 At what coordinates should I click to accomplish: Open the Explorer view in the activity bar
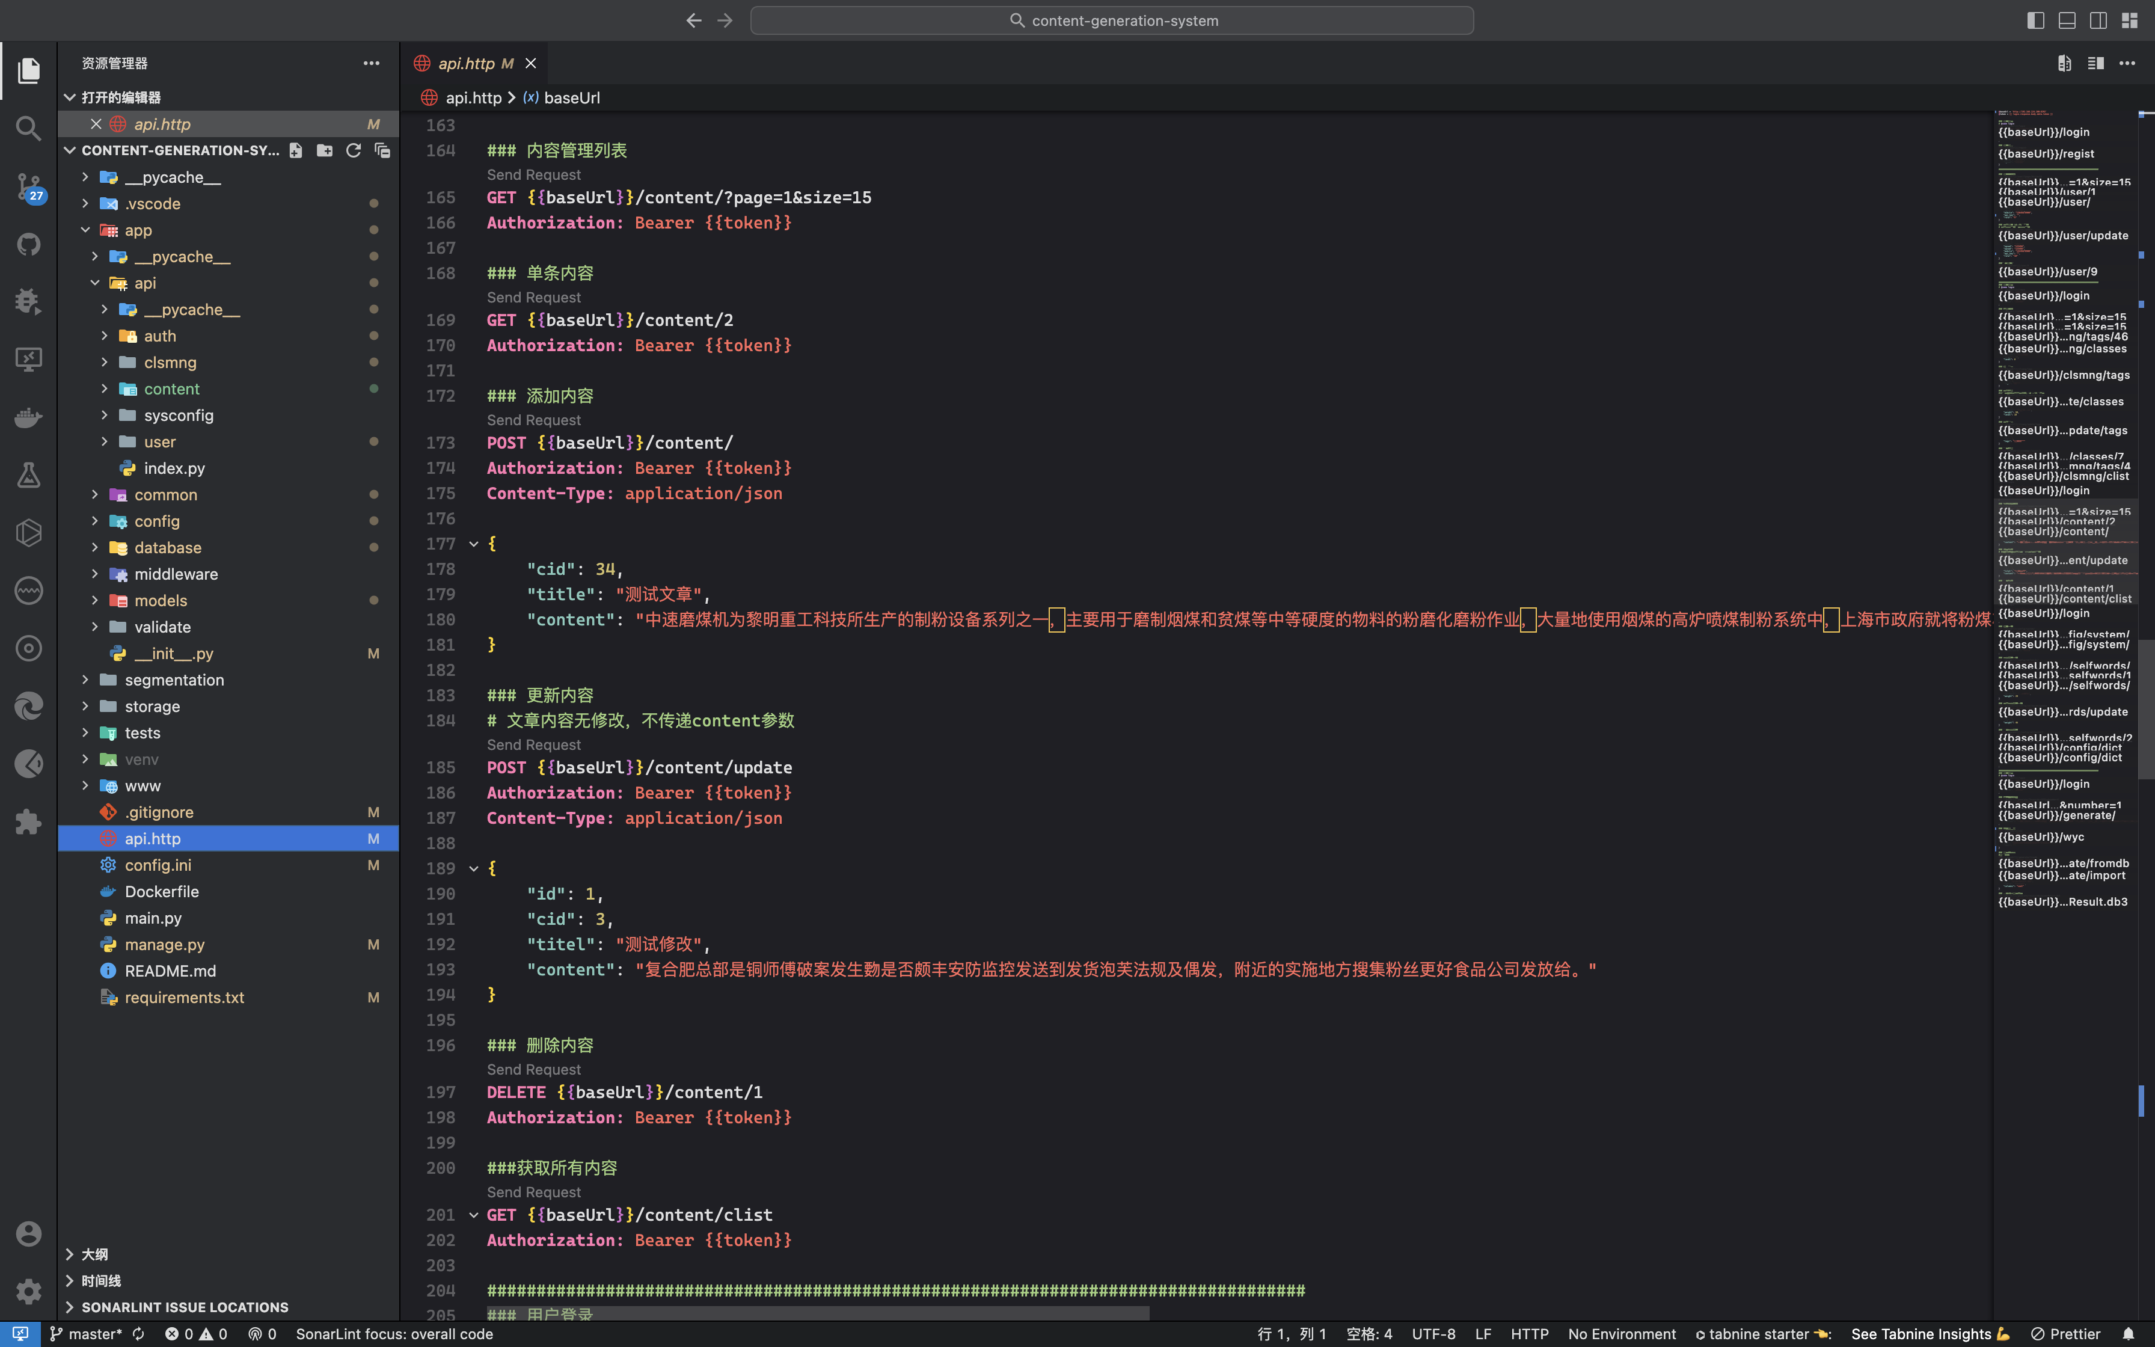pos(28,70)
